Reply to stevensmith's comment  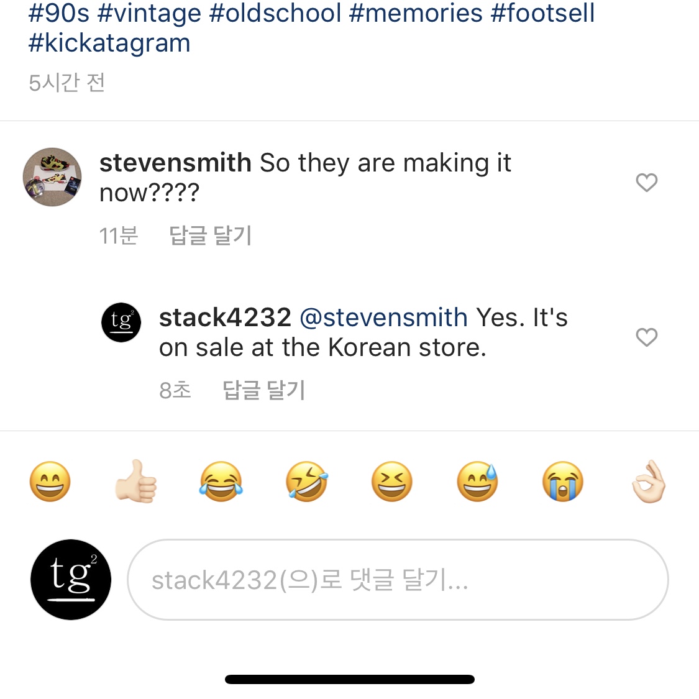pyautogui.click(x=210, y=236)
